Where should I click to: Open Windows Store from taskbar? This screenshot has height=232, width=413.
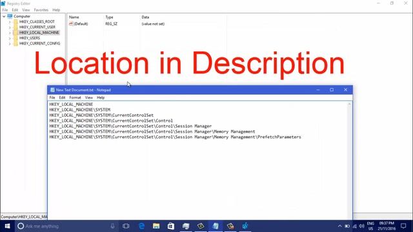point(171,226)
